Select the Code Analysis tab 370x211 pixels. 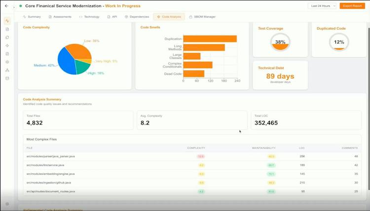point(169,17)
